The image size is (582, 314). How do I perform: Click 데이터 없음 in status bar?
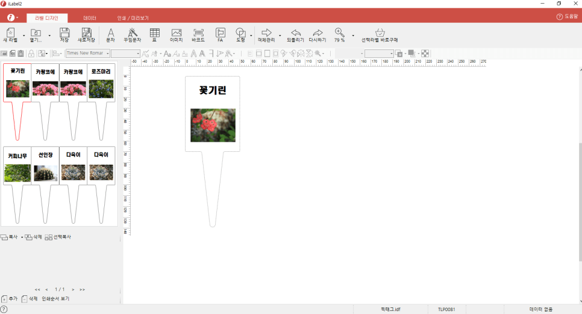click(541, 309)
